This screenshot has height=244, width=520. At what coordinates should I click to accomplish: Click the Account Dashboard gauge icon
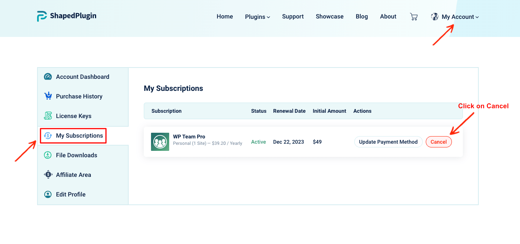[48, 77]
